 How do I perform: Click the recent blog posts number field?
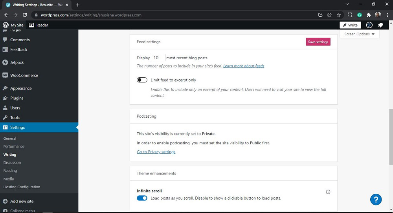pos(158,58)
